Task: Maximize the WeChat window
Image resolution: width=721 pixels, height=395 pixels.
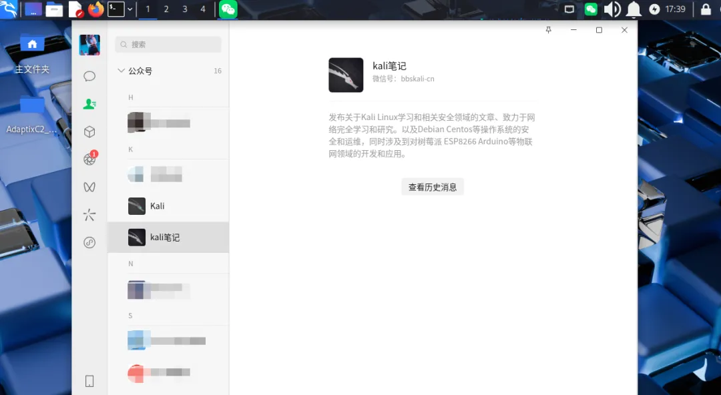Action: 599,30
